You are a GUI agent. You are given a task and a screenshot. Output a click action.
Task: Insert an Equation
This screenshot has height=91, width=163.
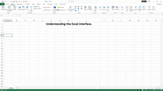point(149,9)
